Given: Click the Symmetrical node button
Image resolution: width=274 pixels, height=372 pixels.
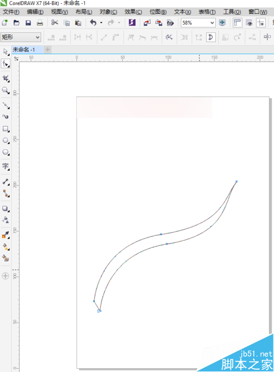Looking at the screenshot, I should click(x=154, y=37).
